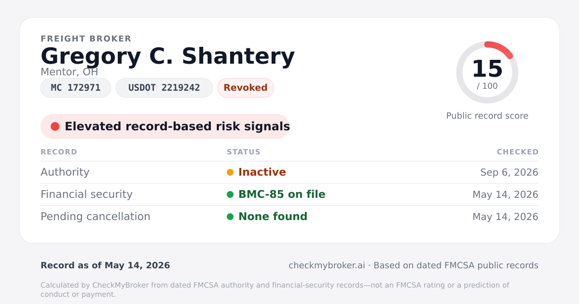The image size is (579, 304).
Task: Click the STATUS column header
Action: [244, 152]
